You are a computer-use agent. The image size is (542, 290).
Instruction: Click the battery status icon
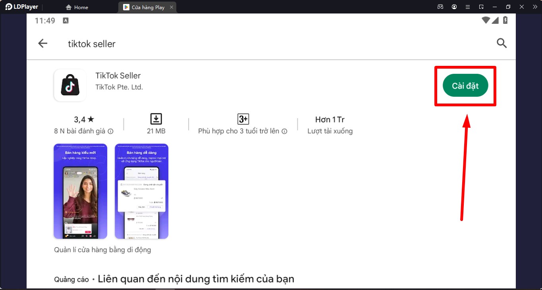click(505, 20)
